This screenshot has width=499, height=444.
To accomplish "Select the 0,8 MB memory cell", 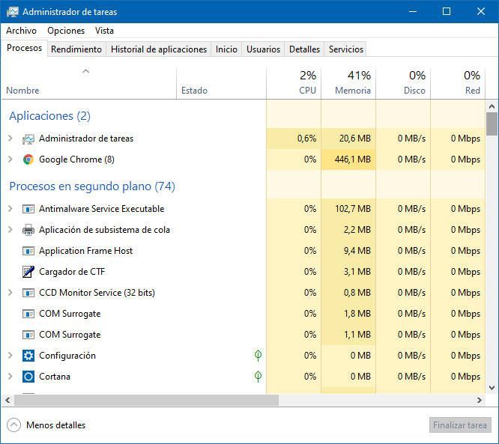I will click(x=348, y=293).
